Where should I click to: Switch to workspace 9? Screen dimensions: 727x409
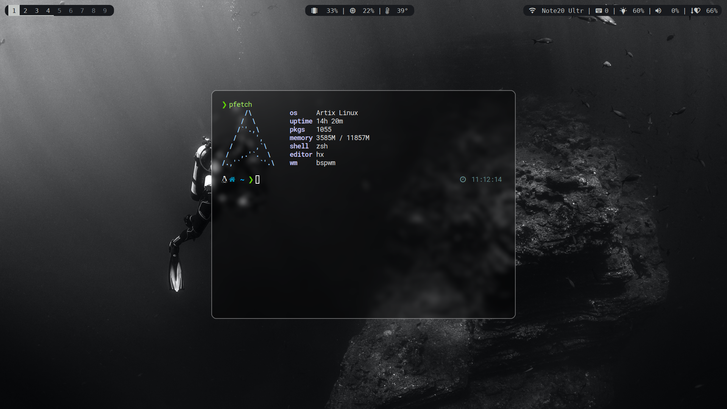click(x=105, y=11)
